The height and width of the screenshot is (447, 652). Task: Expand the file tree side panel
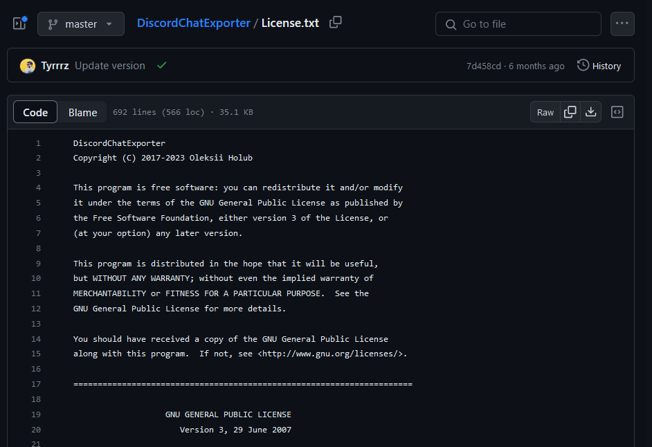coord(19,24)
